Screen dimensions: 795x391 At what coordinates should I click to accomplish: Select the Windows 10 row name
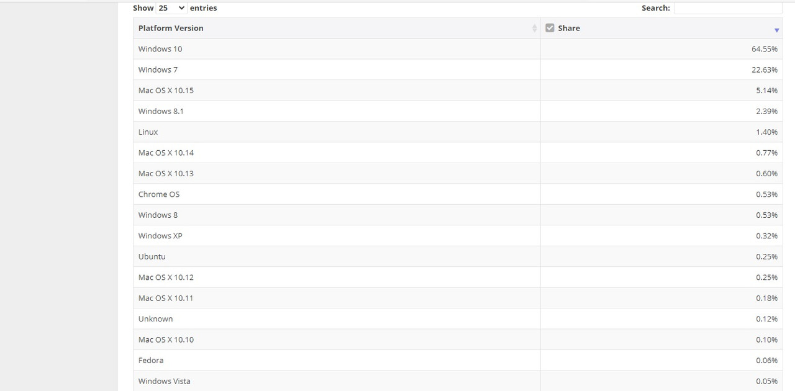[160, 49]
